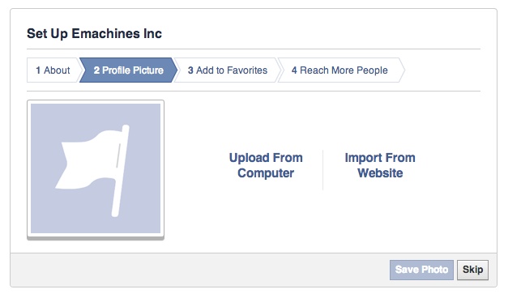Click step number 4 in the wizard
The height and width of the screenshot is (298, 521).
[294, 70]
